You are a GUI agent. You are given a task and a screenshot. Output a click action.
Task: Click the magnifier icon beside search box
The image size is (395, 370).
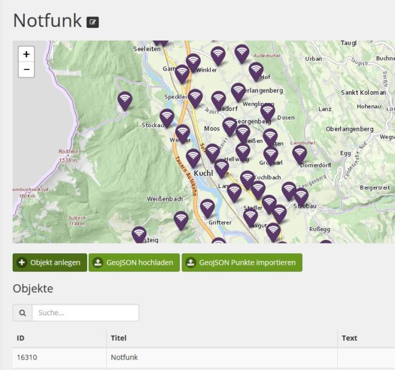pos(22,313)
